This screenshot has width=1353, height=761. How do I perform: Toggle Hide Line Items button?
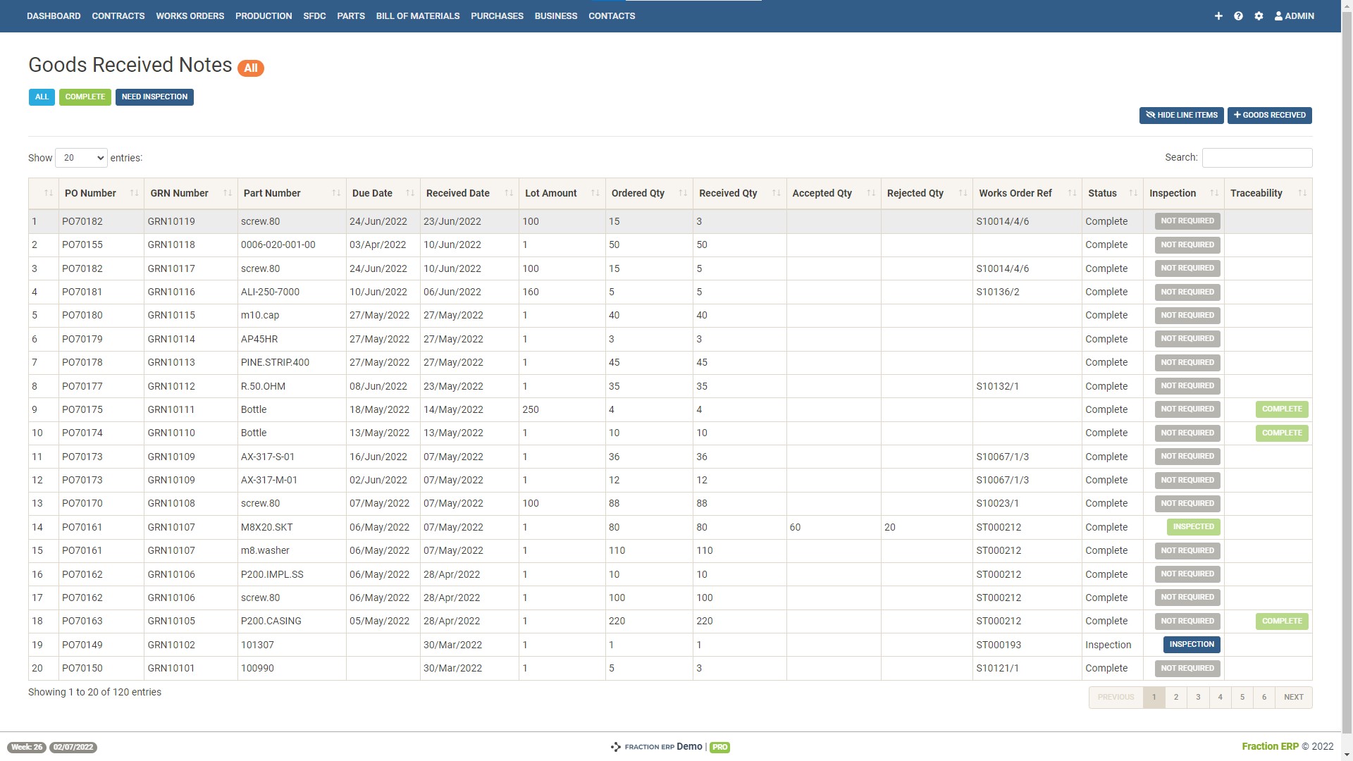tap(1181, 115)
